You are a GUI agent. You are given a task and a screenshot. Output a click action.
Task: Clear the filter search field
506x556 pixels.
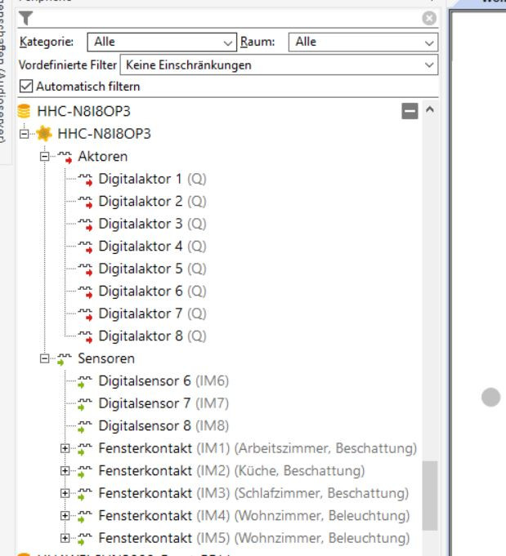tap(429, 18)
